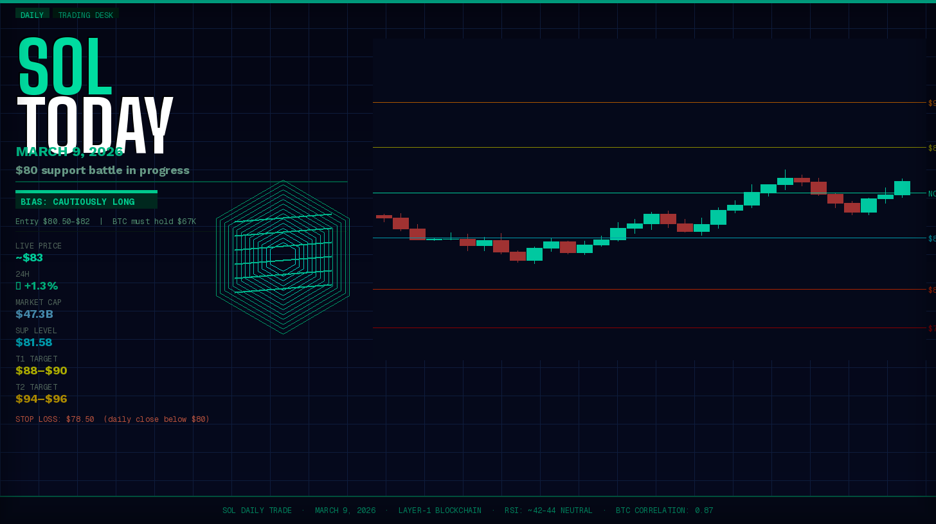Click the last green candle on the right
This screenshot has height=524, width=936.
903,188
